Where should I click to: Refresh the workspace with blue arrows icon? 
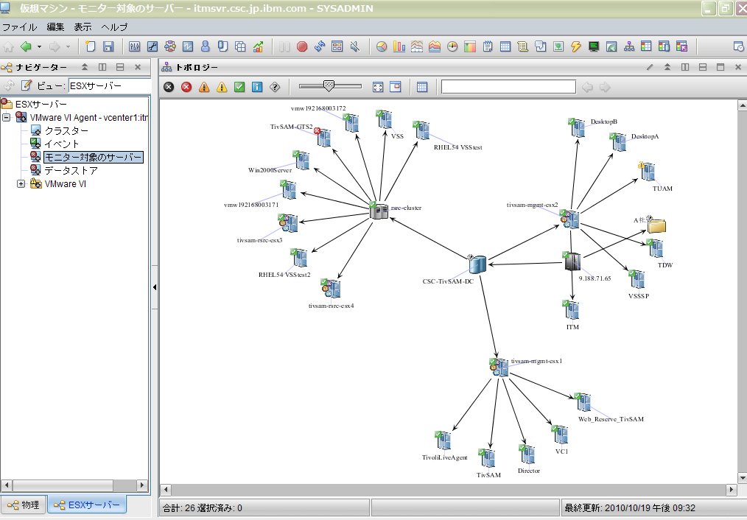[320, 46]
